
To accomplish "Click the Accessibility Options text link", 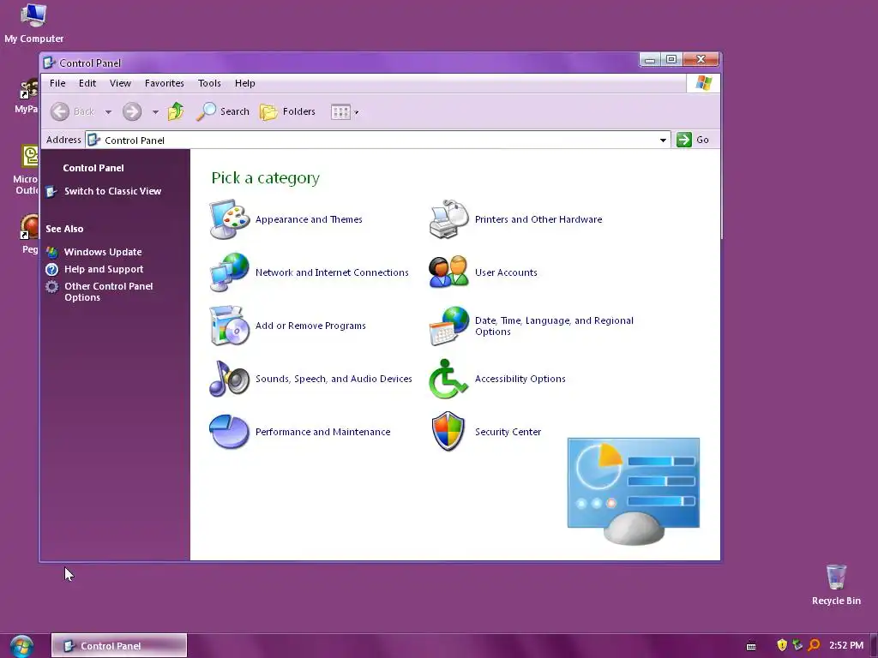I will tap(520, 379).
